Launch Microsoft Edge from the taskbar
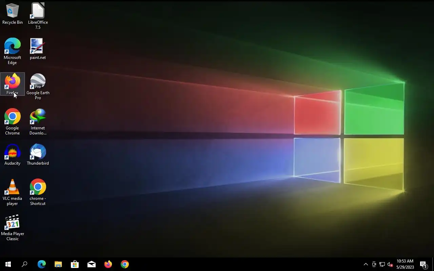The image size is (434, 271). click(41, 264)
